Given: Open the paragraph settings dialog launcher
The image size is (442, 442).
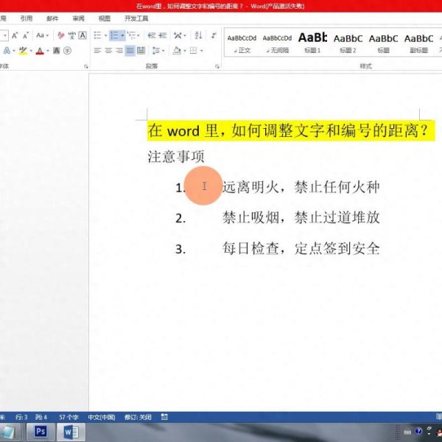Looking at the screenshot, I should (217, 66).
